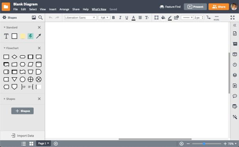Choose the Summing Junction X-circle shape
Screen dimensions: 239x147
point(38,79)
